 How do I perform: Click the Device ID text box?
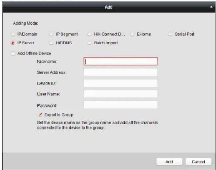pyautogui.click(x=120, y=83)
